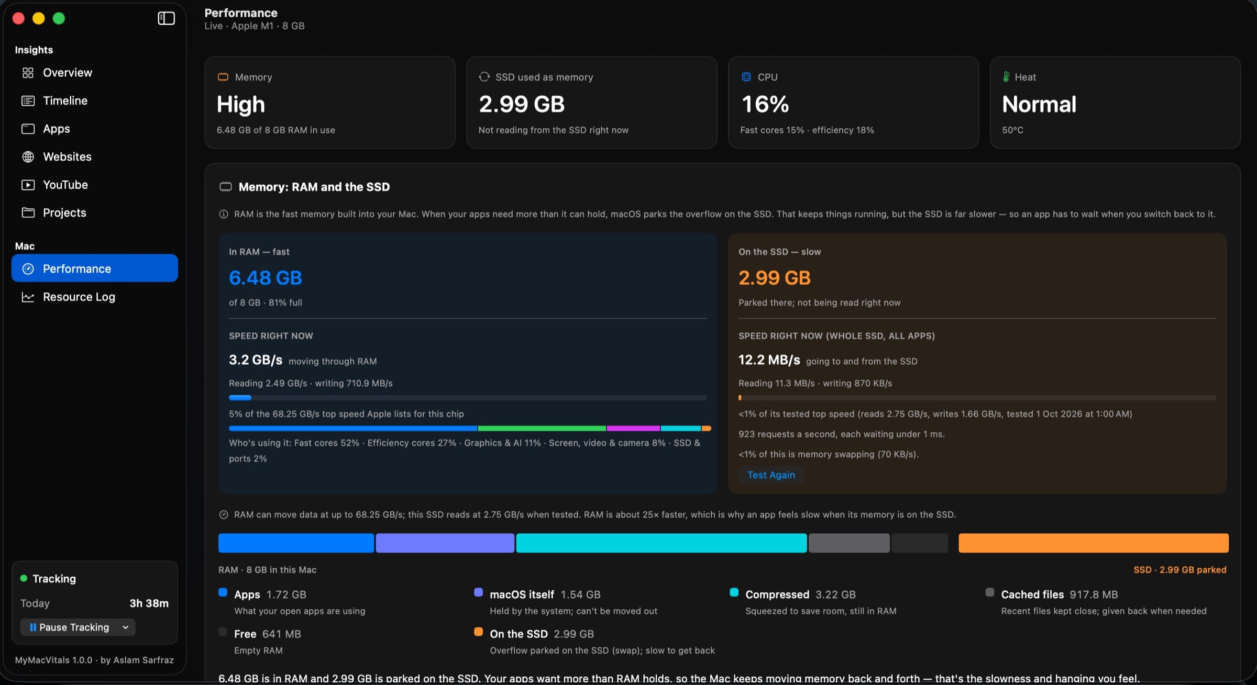Open the Resource Log page
Viewport: 1257px width, 685px height.
94,297
